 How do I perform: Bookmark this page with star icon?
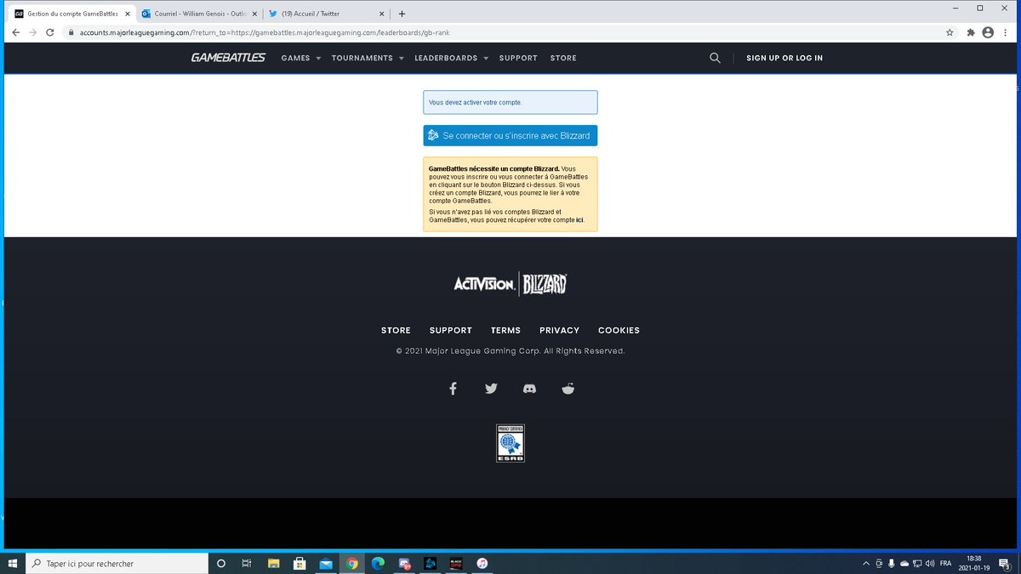[x=950, y=32]
